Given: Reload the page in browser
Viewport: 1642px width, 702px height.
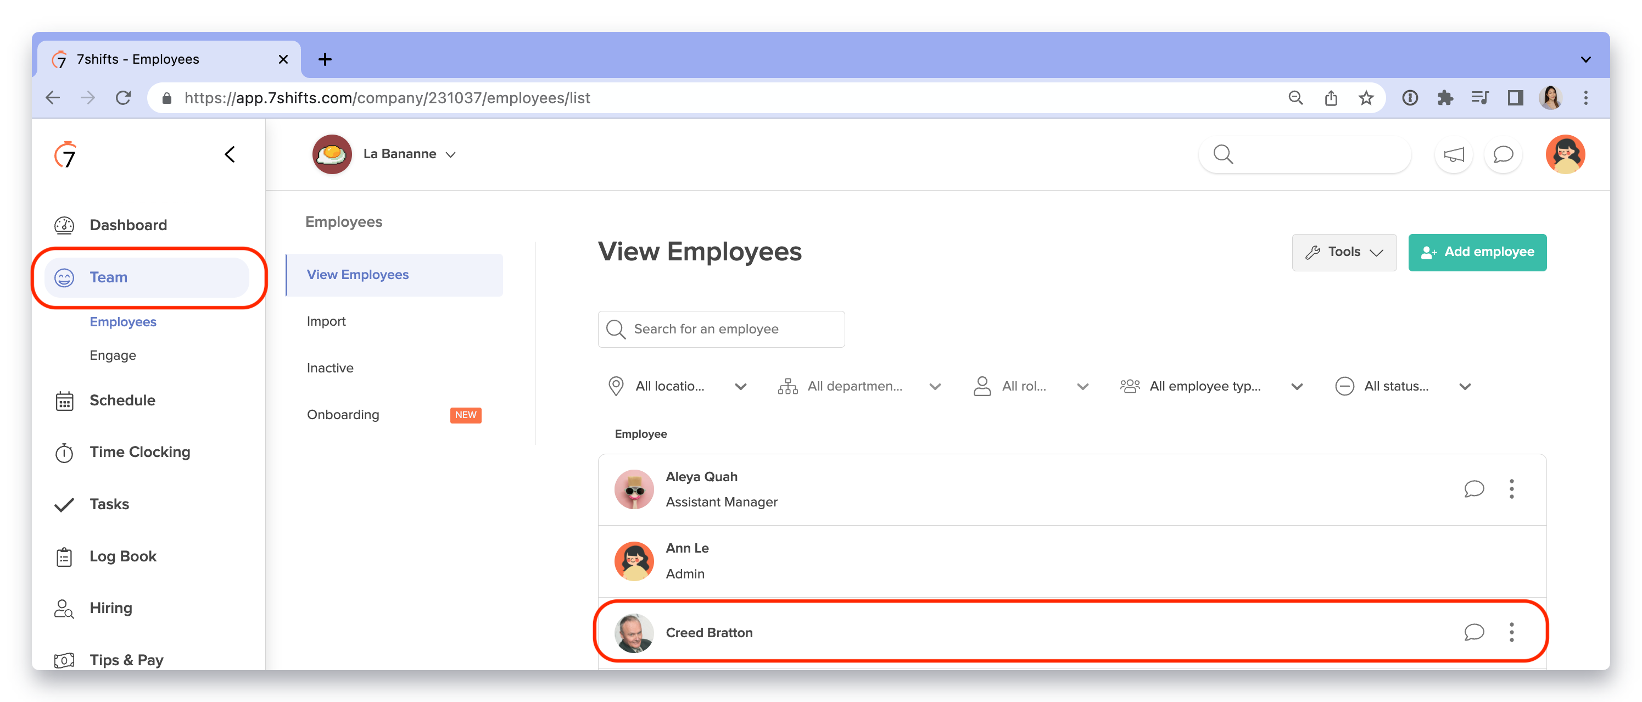Looking at the screenshot, I should pyautogui.click(x=123, y=98).
